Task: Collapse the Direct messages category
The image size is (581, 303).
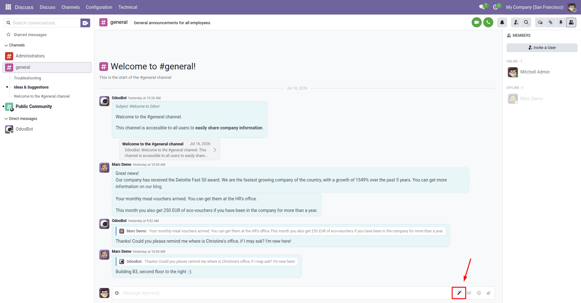Action: pyautogui.click(x=21, y=119)
